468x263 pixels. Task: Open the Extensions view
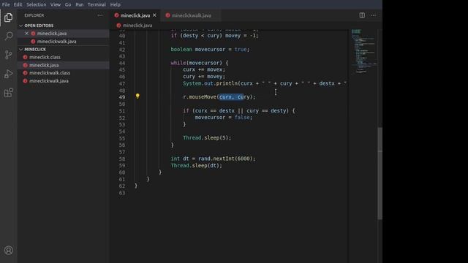pos(8,93)
